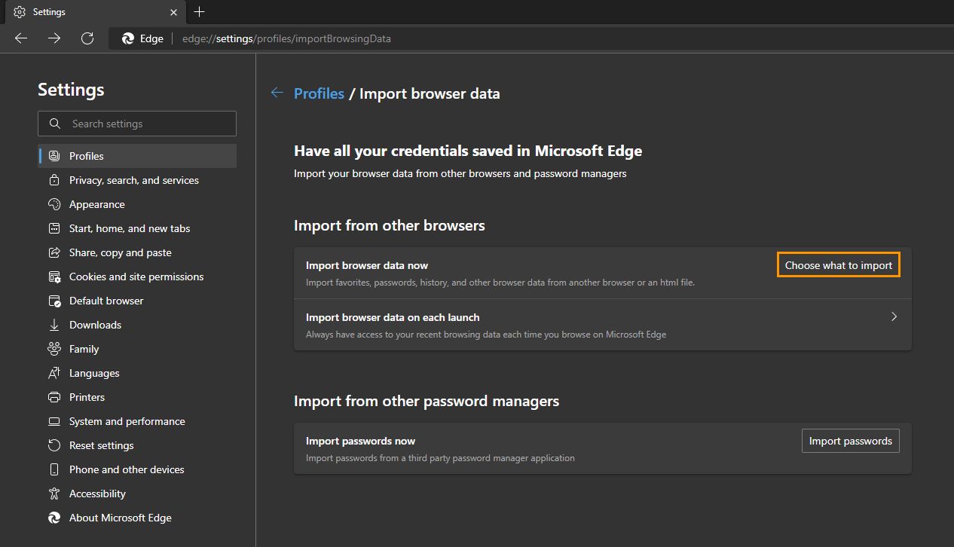Select Cookies and site permissions
This screenshot has width=954, height=547.
coord(137,277)
